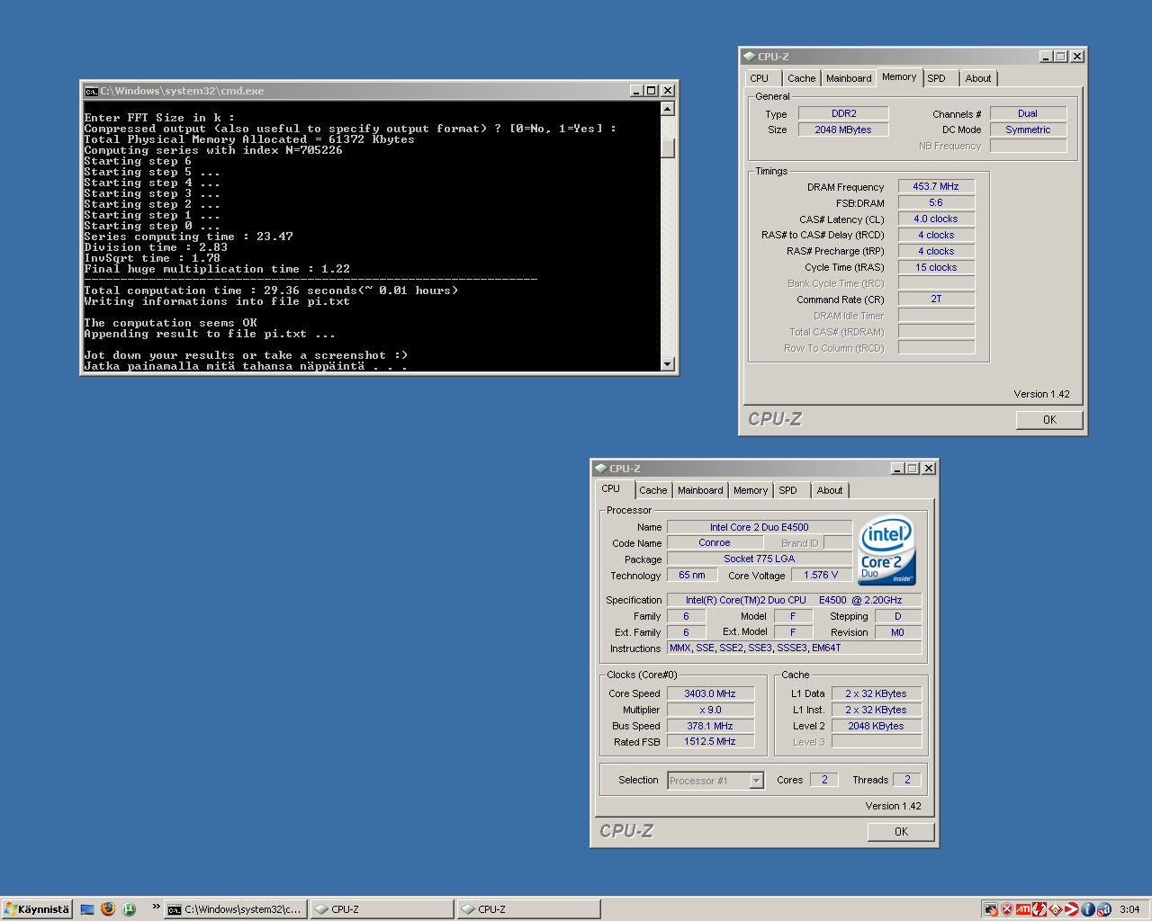Click the Conroe code name field
This screenshot has width=1152, height=921.
[715, 543]
